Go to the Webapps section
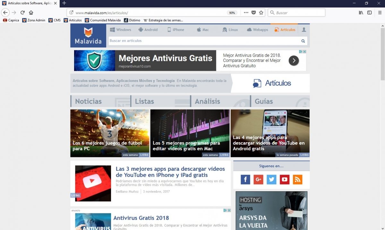 pyautogui.click(x=257, y=30)
